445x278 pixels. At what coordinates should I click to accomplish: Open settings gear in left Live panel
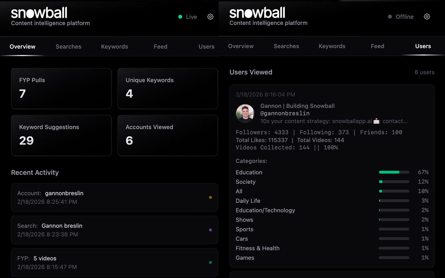pyautogui.click(x=210, y=17)
